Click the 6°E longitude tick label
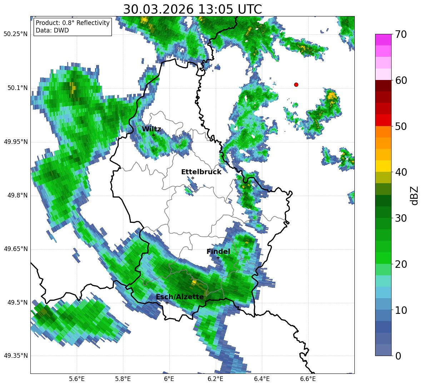The height and width of the screenshot is (386, 423). tap(169, 379)
